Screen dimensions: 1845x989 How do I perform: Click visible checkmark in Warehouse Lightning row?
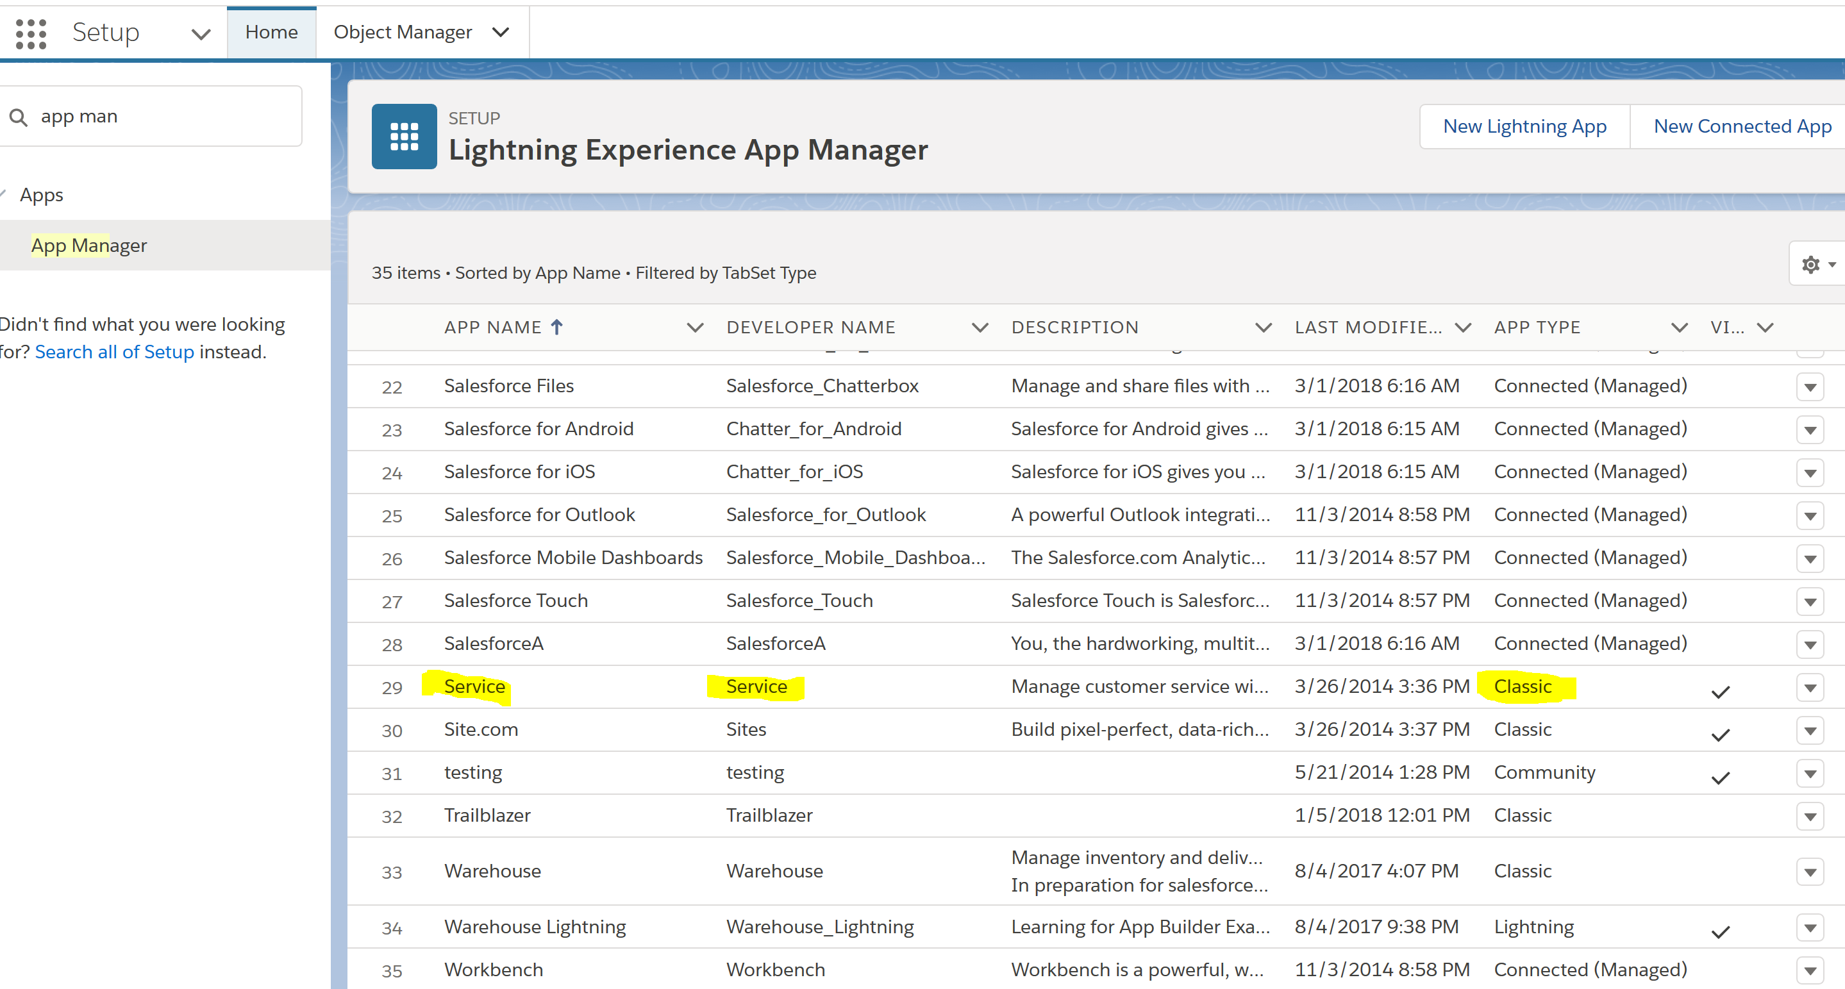(1721, 932)
